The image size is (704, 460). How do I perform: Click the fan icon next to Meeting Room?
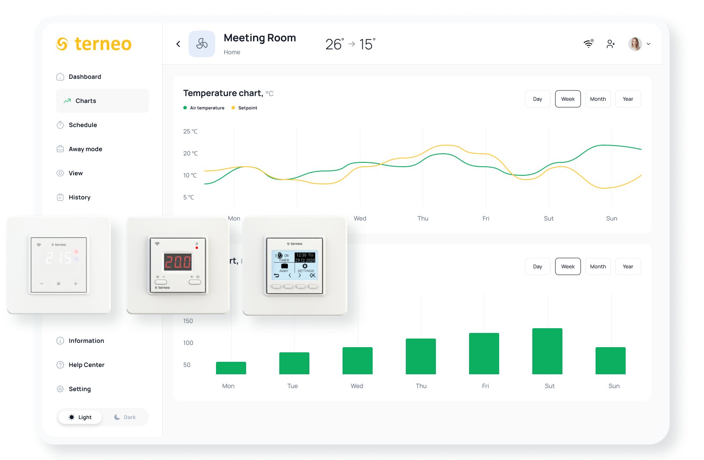201,44
